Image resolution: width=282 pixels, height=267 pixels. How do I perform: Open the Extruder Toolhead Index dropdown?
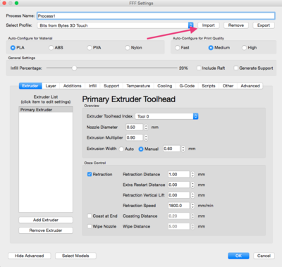pyautogui.click(x=166, y=116)
